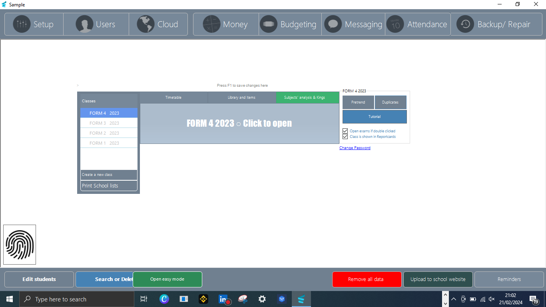Click the Backup/Repair history icon
The image size is (546, 307).
tap(465, 24)
